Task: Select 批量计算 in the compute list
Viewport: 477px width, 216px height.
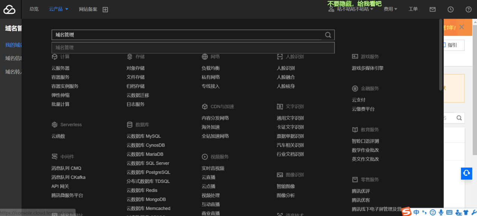Action: click(x=60, y=104)
